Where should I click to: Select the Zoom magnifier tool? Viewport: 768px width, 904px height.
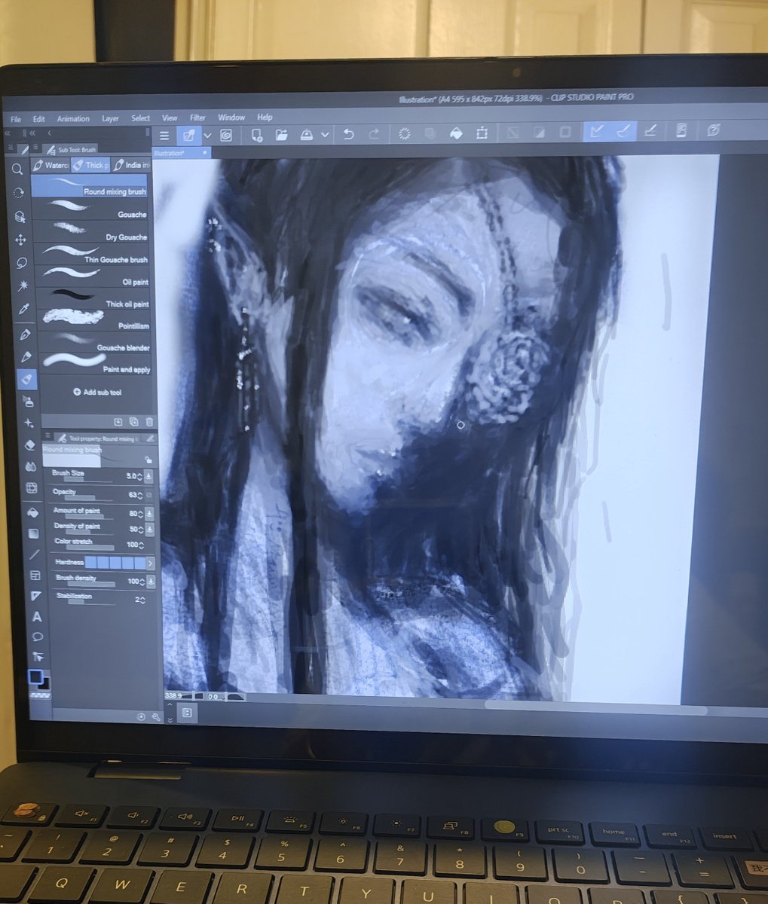[x=17, y=169]
